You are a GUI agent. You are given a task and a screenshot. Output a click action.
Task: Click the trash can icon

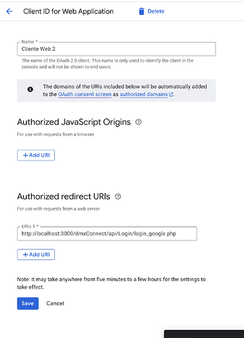coord(142,12)
